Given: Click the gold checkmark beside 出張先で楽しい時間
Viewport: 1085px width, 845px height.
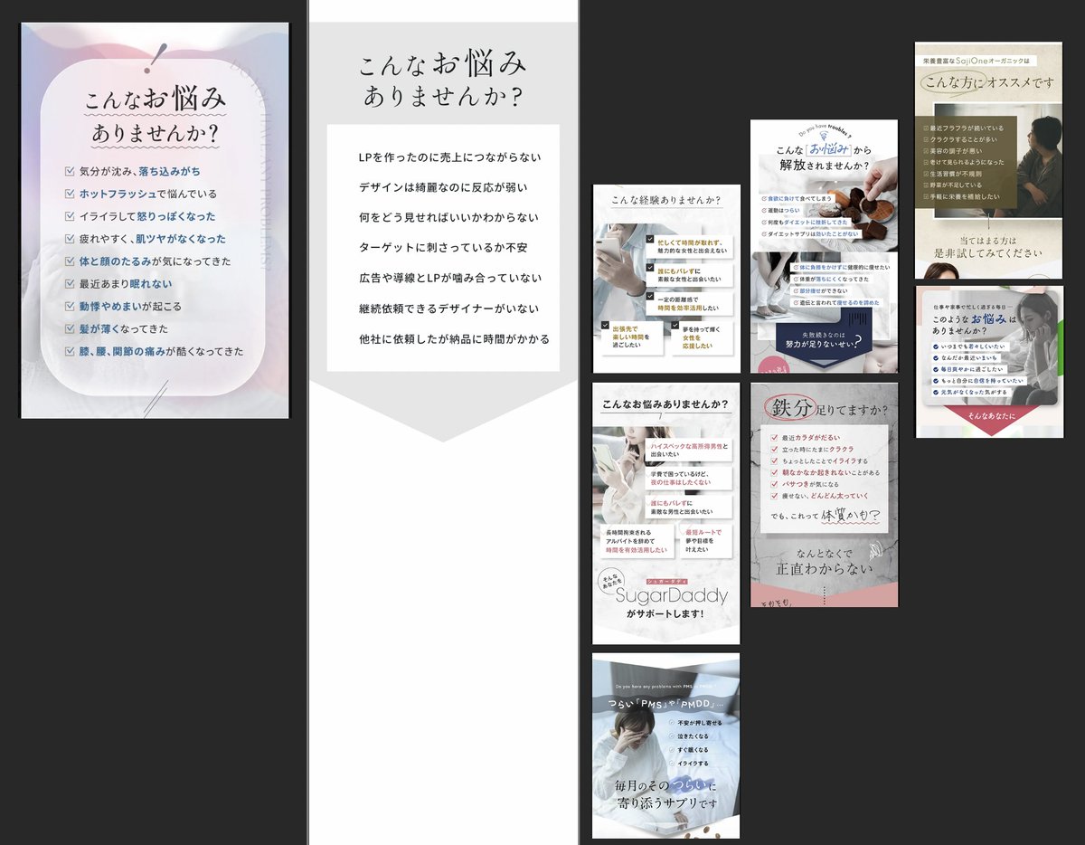Looking at the screenshot, I should click(605, 325).
